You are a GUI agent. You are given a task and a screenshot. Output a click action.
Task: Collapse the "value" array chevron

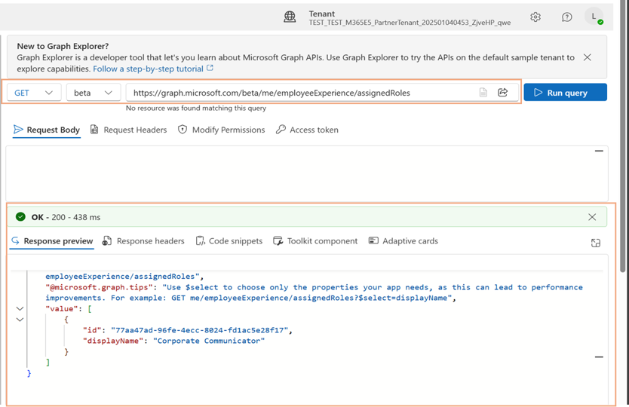pyautogui.click(x=20, y=309)
